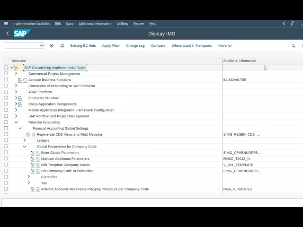
Task: Open documentation icon for Set Company Code to Productive
Action: [33, 171]
